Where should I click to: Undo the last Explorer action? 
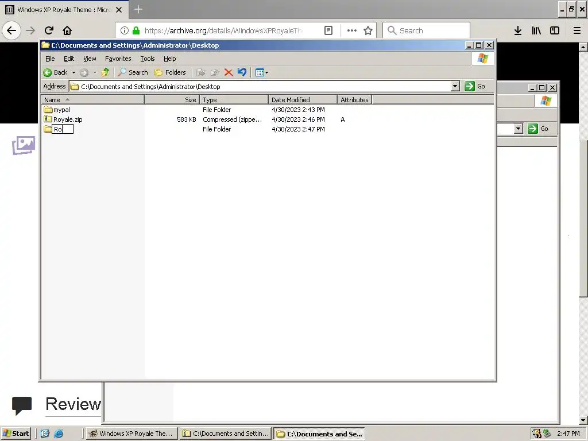click(242, 72)
